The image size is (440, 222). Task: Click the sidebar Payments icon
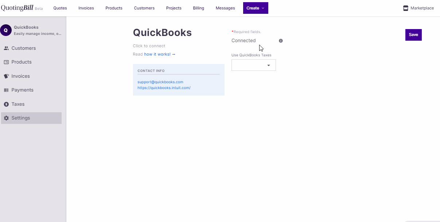tap(6, 90)
